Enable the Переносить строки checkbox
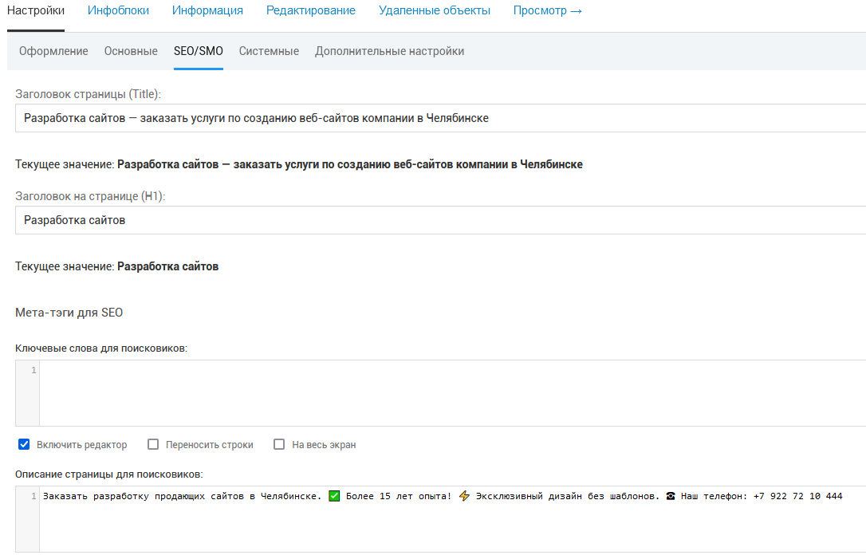 tap(150, 445)
